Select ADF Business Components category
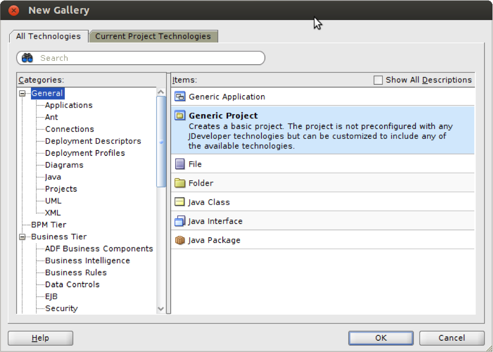This screenshot has width=493, height=352. (99, 249)
